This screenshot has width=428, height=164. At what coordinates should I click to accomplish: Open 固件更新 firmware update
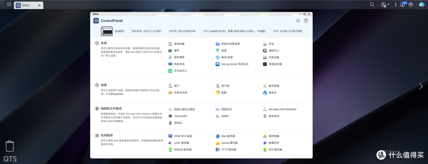(177, 57)
